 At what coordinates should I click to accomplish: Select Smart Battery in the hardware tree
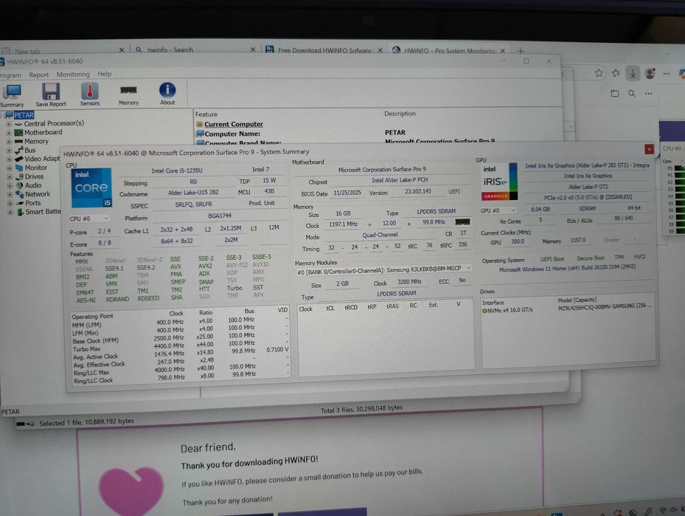43,212
